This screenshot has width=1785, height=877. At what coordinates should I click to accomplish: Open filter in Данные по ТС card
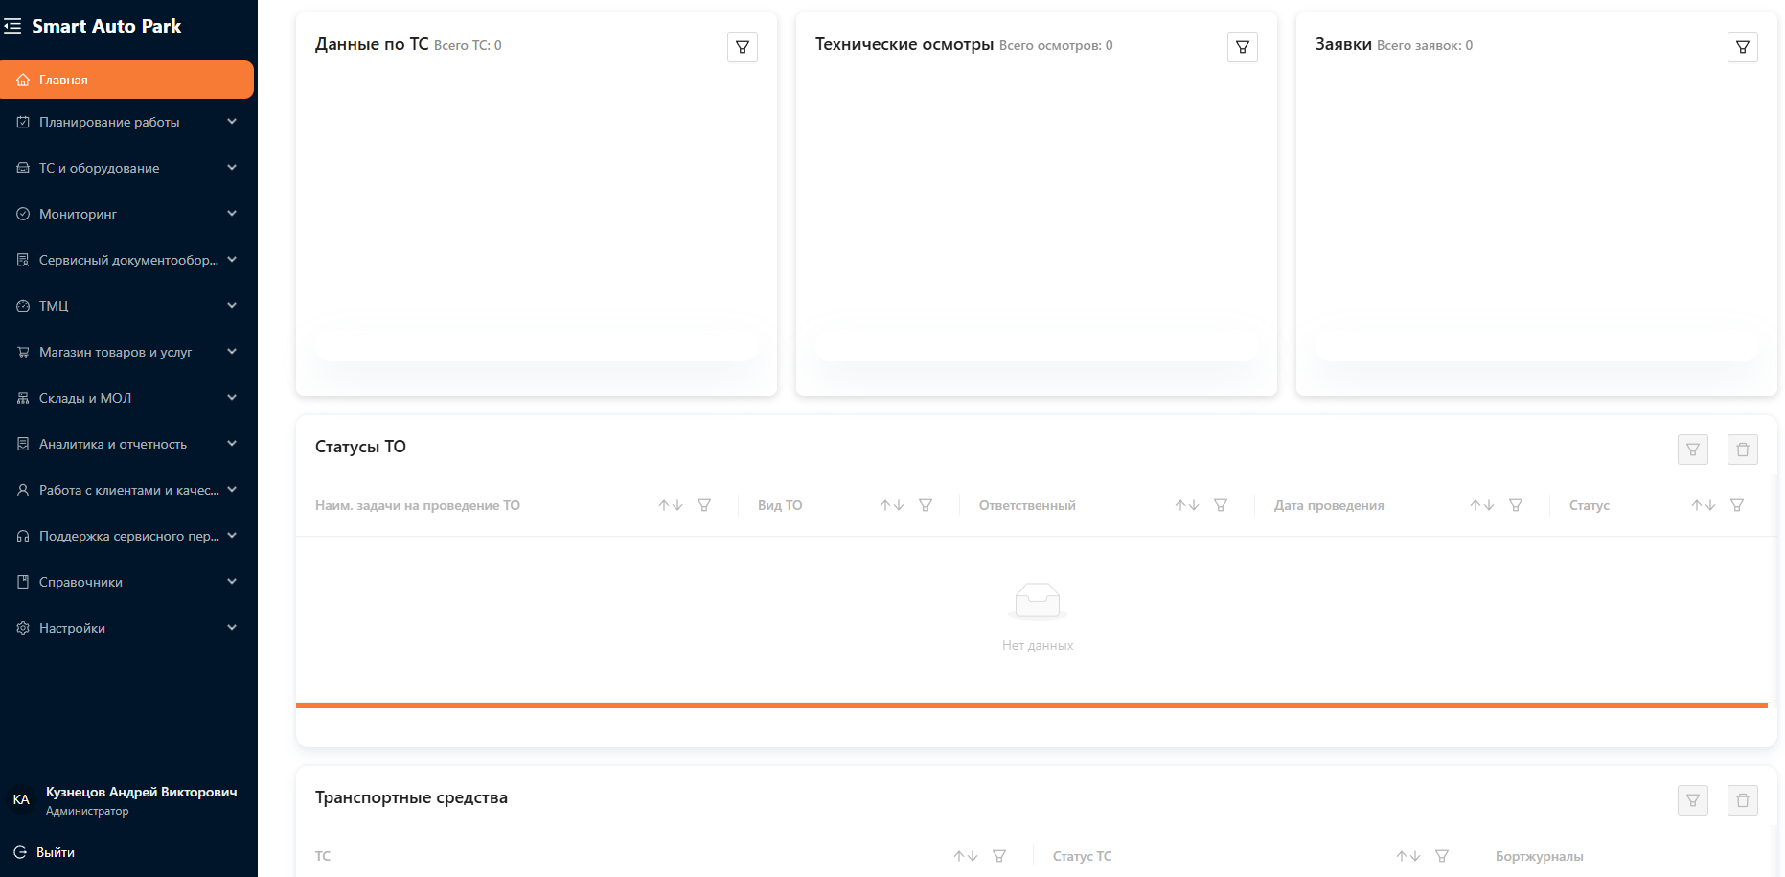[x=742, y=47]
